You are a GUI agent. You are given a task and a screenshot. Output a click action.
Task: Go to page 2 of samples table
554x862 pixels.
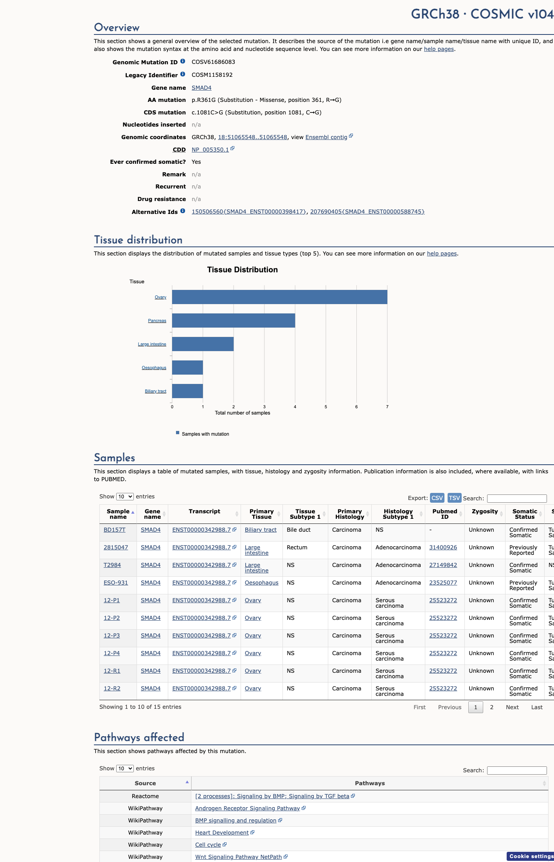[492, 707]
